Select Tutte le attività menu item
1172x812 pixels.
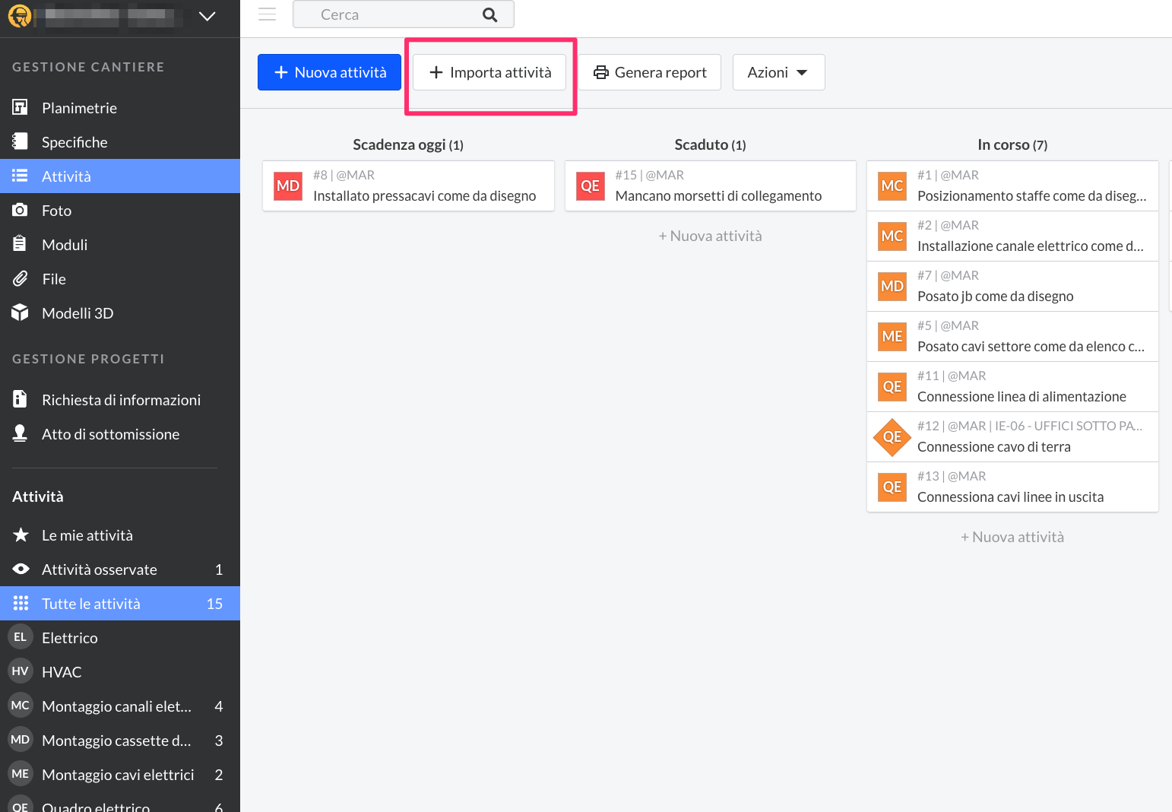[x=91, y=604]
